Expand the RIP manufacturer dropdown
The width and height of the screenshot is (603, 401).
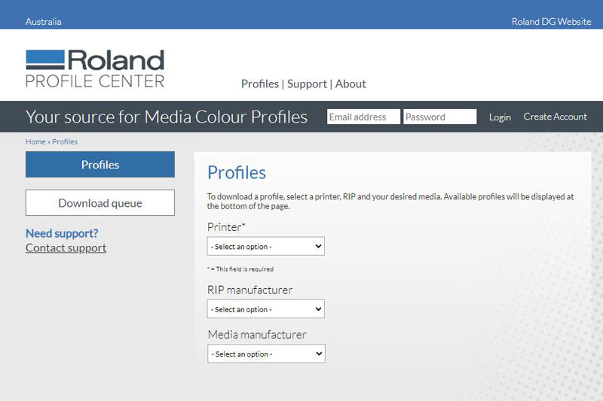pyautogui.click(x=265, y=309)
